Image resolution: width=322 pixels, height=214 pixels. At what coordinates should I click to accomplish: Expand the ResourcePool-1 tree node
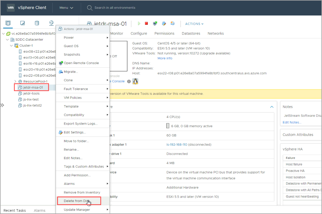click(x=15, y=81)
